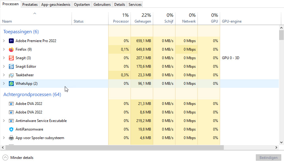The height and width of the screenshot is (165, 284).
Task: Open the Gebruikers tab
Action: click(x=102, y=5)
